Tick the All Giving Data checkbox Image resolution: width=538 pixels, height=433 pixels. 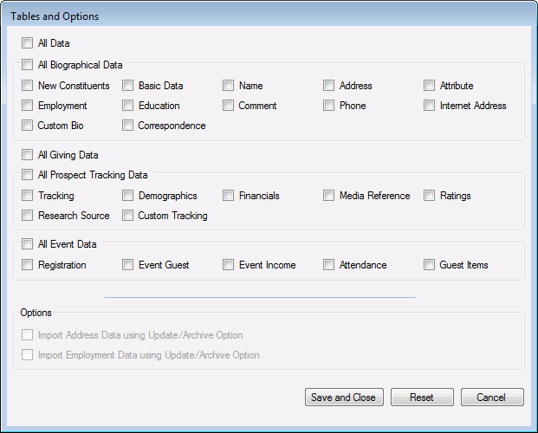[27, 155]
